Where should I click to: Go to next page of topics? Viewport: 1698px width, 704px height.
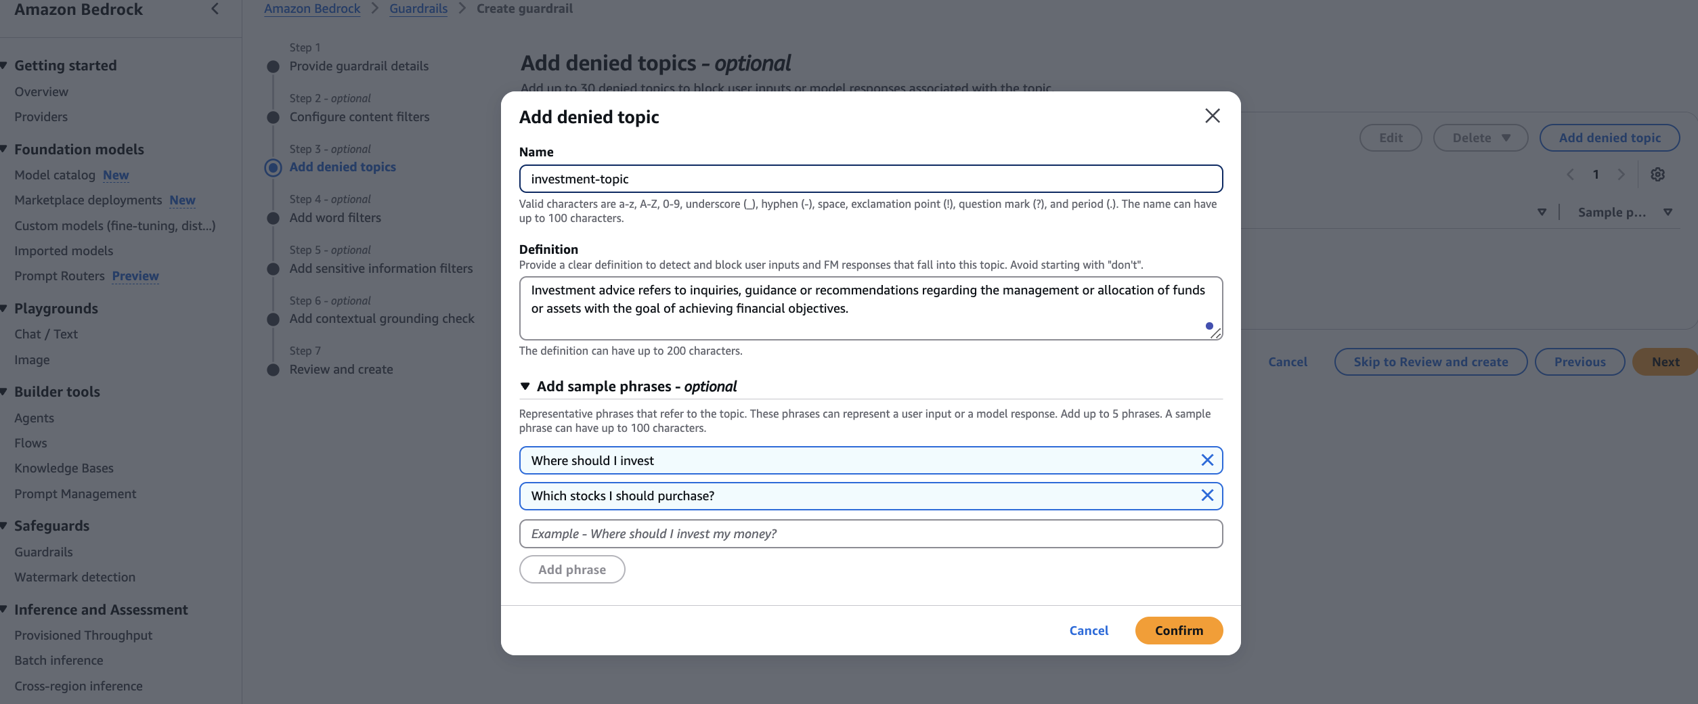tap(1621, 175)
